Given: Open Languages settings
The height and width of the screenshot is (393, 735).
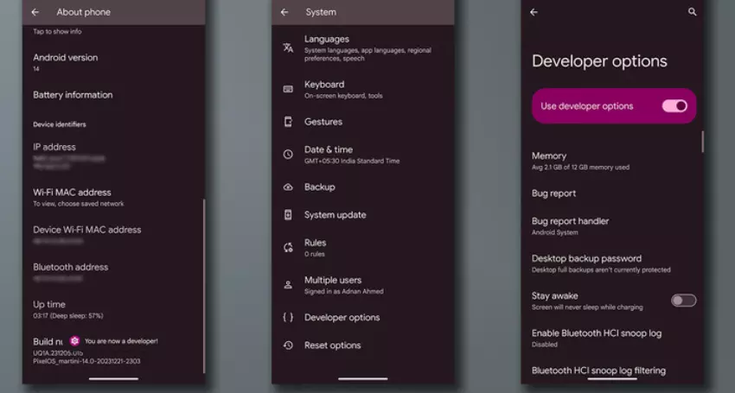Looking at the screenshot, I should coord(363,48).
